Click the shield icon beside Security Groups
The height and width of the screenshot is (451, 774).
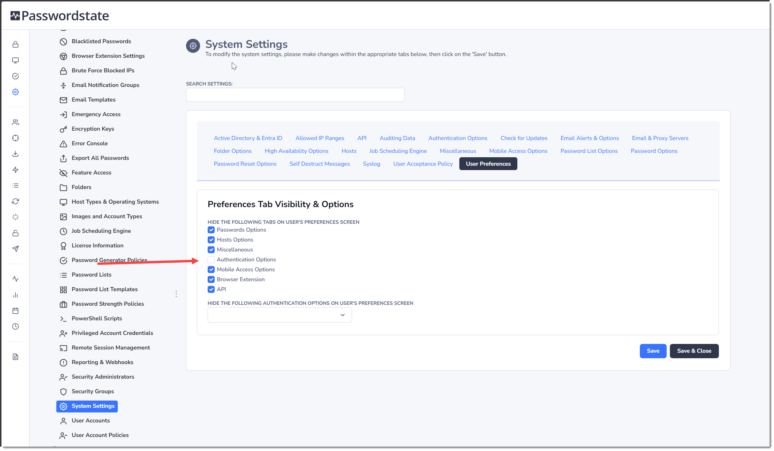click(x=63, y=392)
